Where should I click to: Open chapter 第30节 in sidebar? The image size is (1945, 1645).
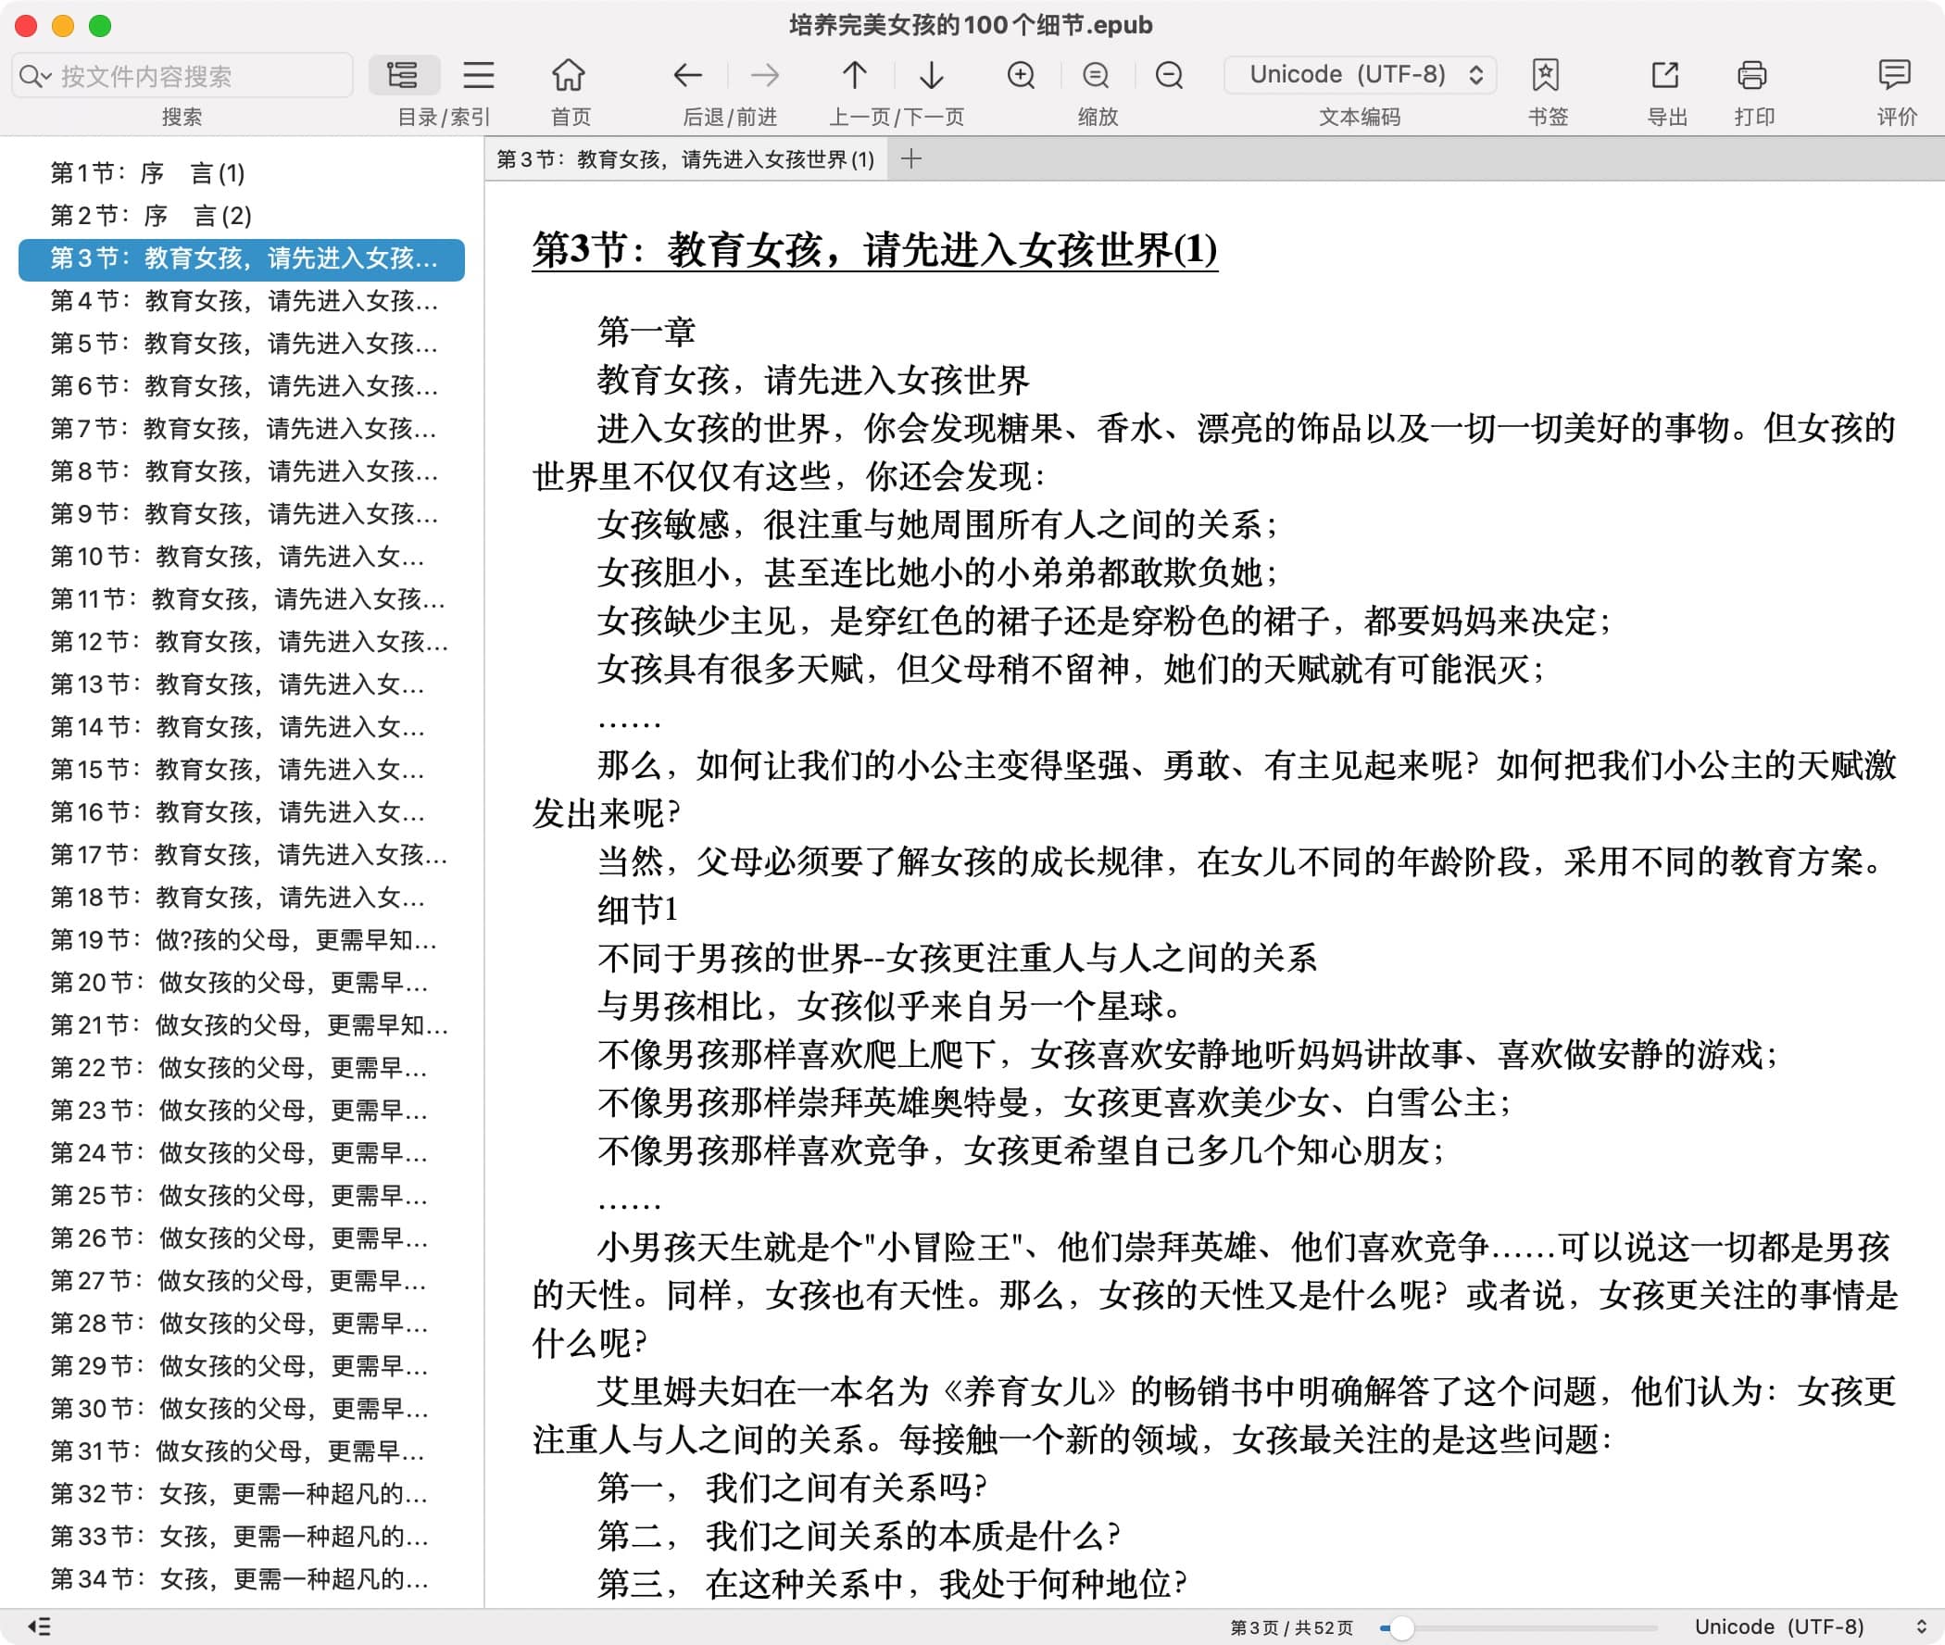point(240,1409)
